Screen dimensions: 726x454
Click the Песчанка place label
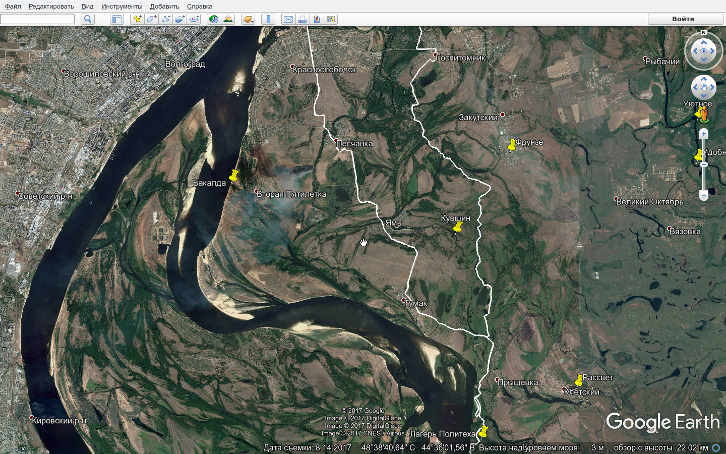click(354, 144)
